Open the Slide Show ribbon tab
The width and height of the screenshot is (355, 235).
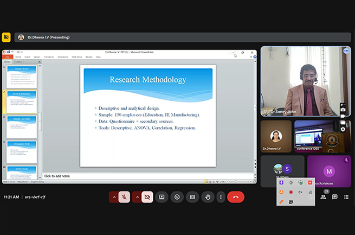tap(76, 56)
